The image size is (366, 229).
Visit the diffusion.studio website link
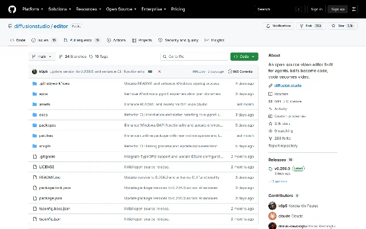pyautogui.click(x=288, y=85)
